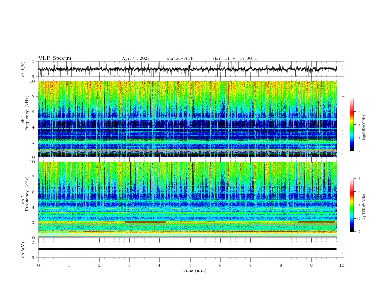Click ch.1 frequency axis tick "8"

pos(35,96)
